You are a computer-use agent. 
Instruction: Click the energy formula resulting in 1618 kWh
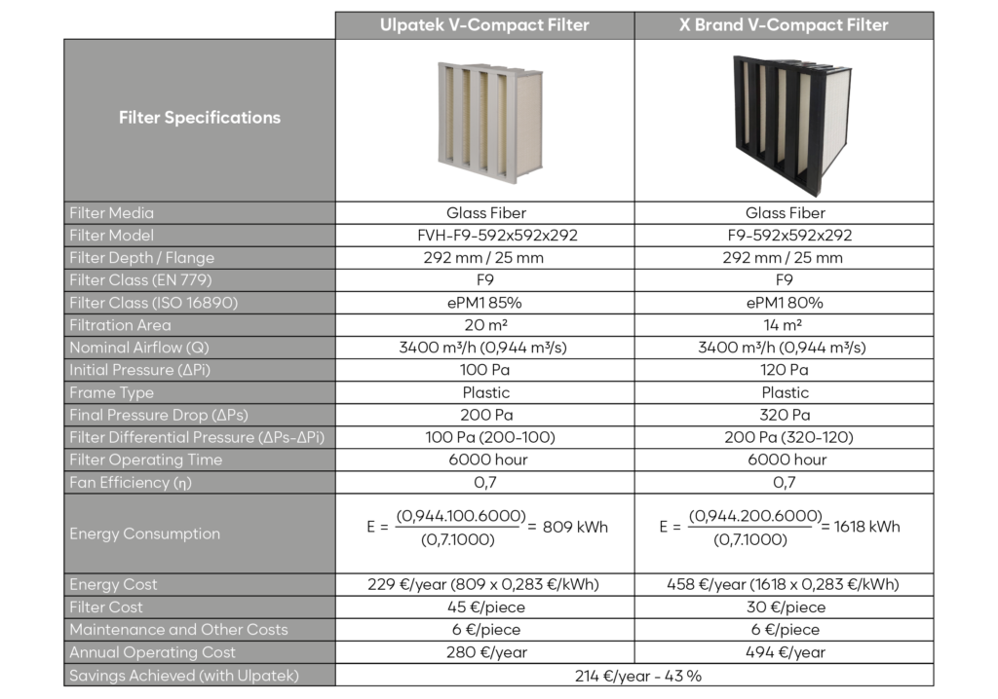[780, 528]
